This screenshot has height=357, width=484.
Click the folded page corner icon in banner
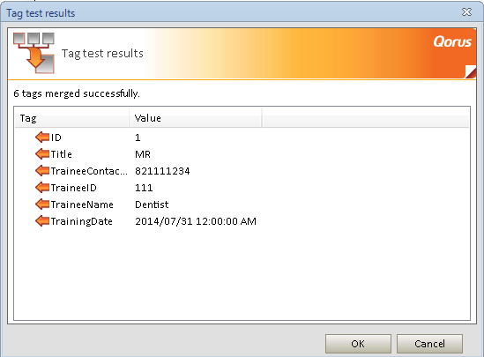pos(470,71)
